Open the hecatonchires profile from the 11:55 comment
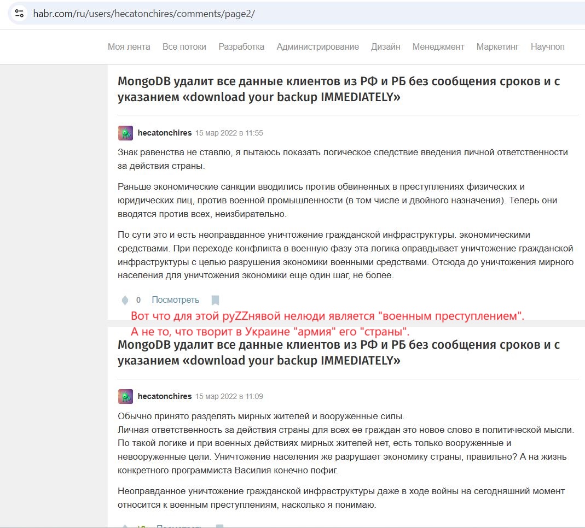This screenshot has height=528, width=585. coord(165,133)
